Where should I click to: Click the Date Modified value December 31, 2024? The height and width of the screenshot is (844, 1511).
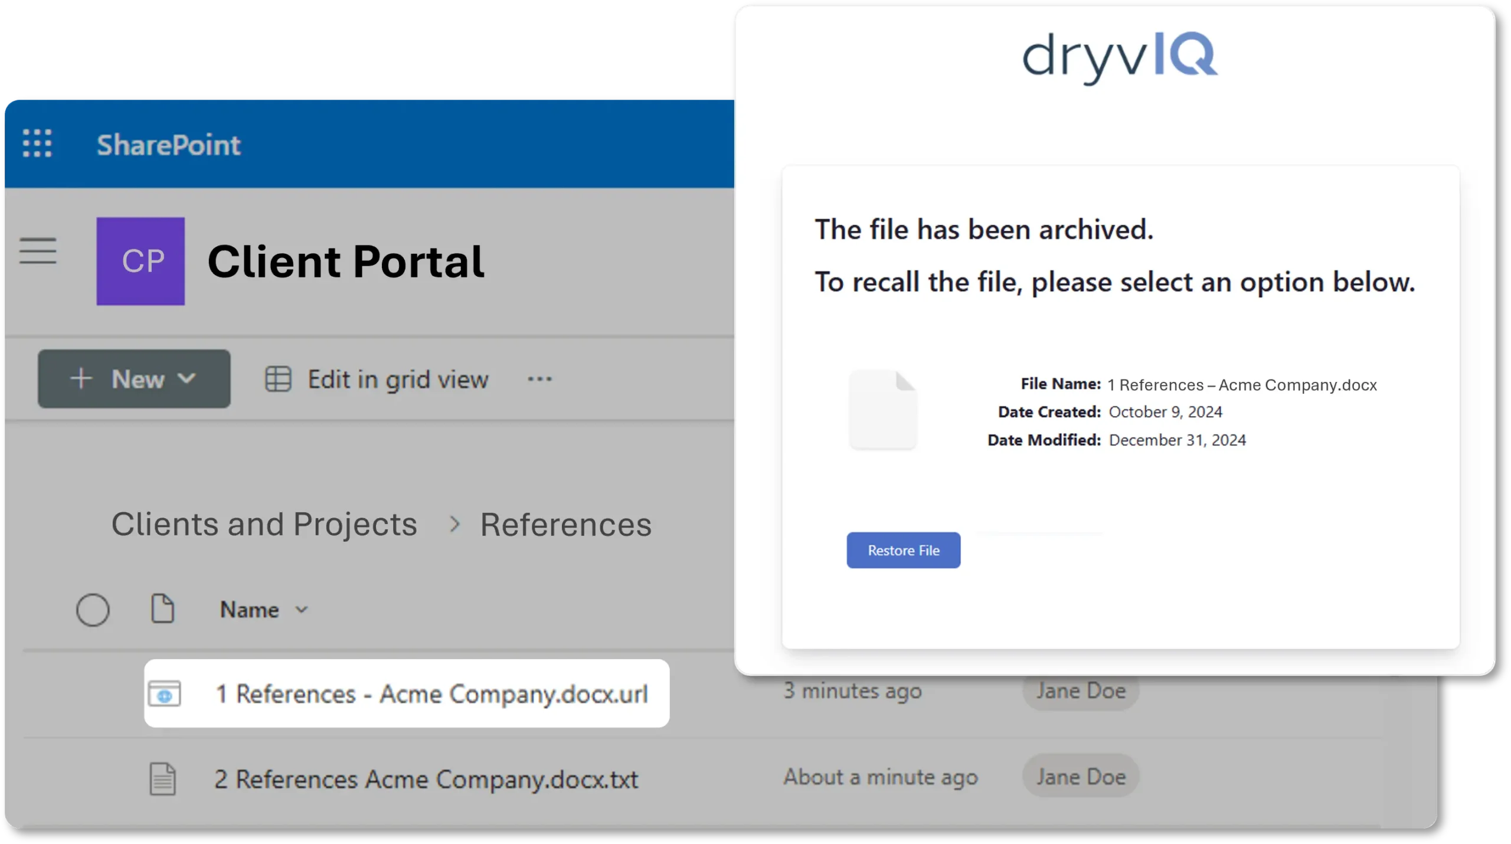pos(1177,440)
